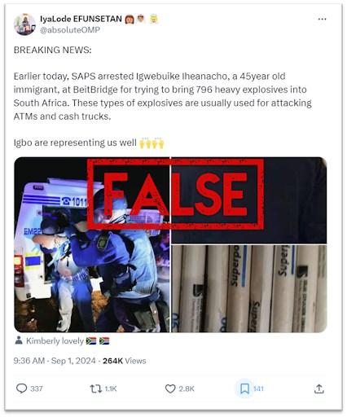Open the dark top-right image
Image resolution: width=347 pixels, height=417 pixels.
click(249, 200)
